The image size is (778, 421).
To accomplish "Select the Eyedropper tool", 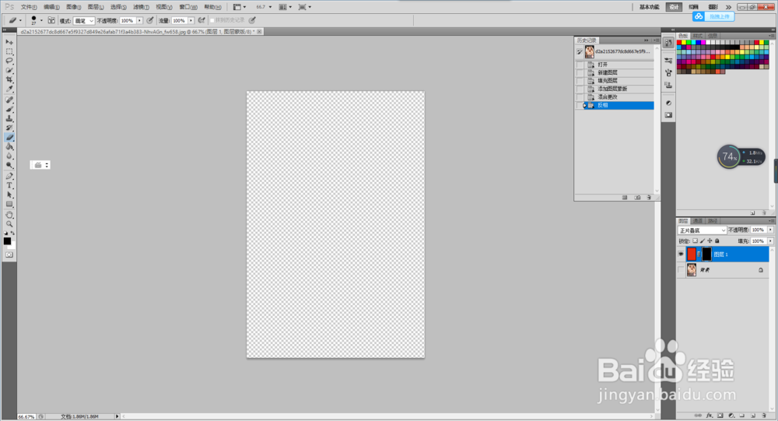I will (9, 89).
